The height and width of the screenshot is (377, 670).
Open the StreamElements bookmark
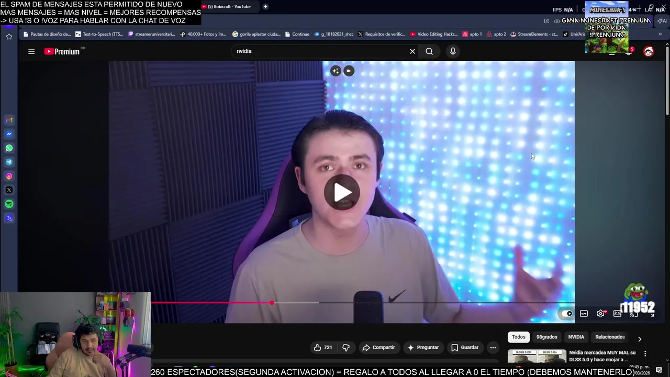pyautogui.click(x=534, y=34)
